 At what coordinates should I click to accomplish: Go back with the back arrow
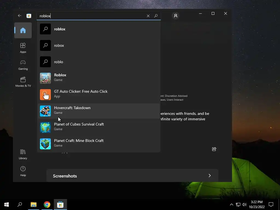click(20, 16)
